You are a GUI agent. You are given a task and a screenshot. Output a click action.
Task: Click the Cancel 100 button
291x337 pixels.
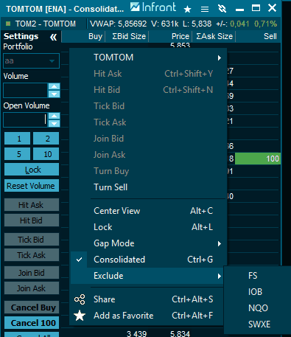click(x=32, y=323)
